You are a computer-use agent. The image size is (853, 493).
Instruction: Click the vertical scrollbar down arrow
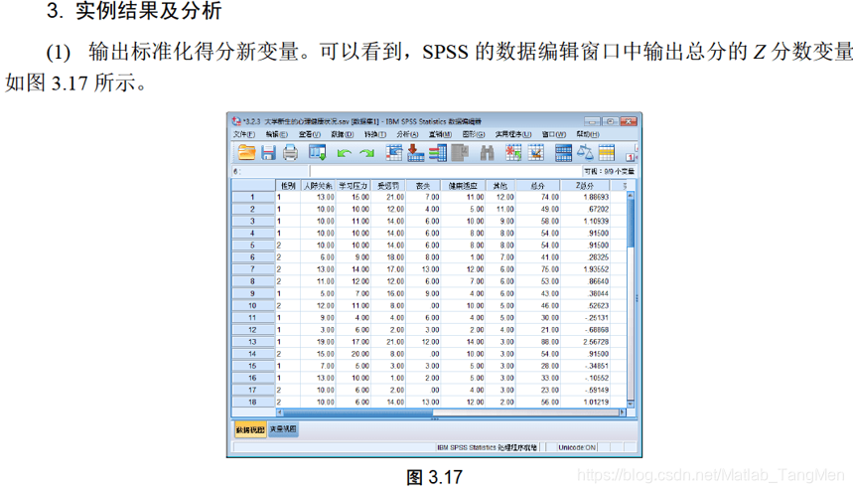(631, 404)
